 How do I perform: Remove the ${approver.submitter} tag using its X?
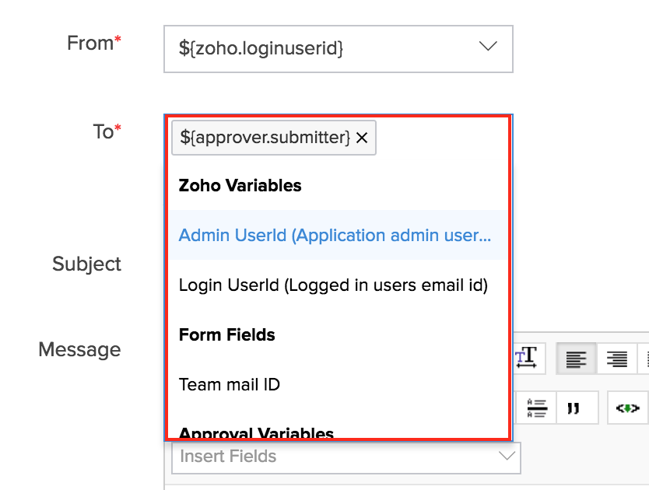[x=362, y=138]
